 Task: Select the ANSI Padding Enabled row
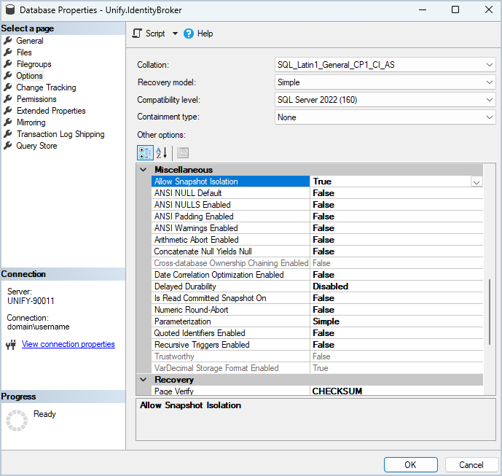[317, 216]
